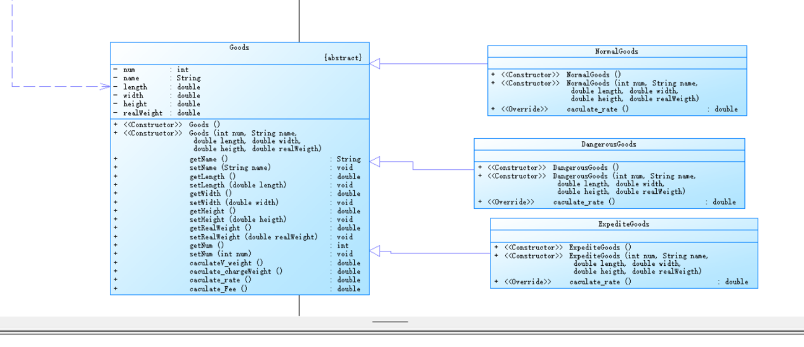Click the NormalGoods () default constructor

557,75
